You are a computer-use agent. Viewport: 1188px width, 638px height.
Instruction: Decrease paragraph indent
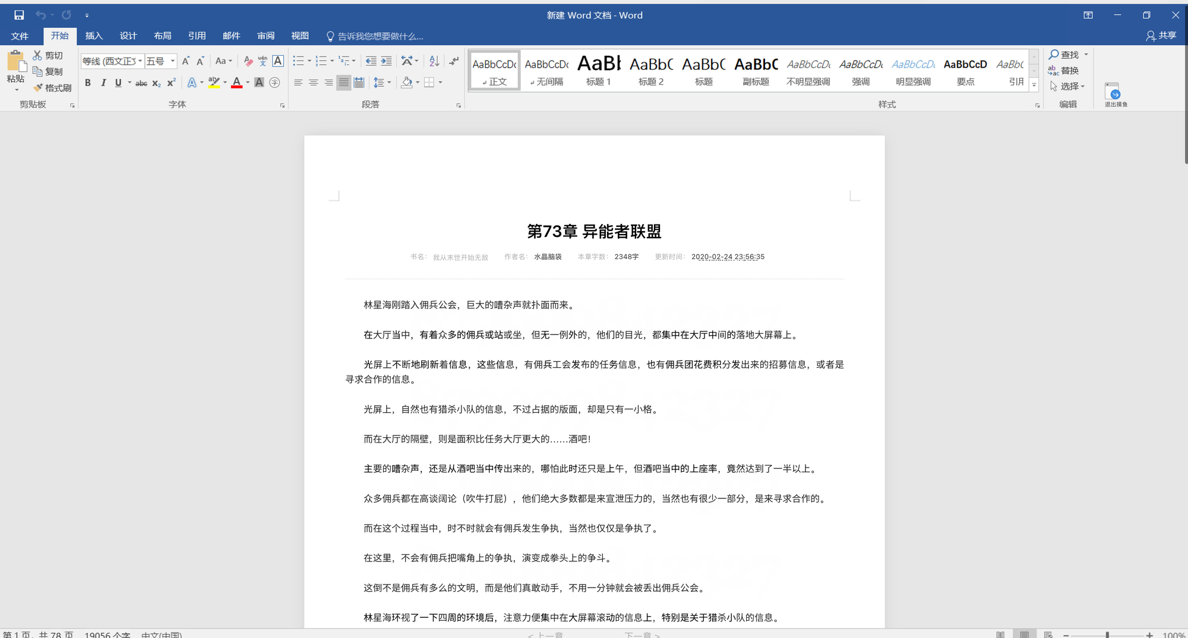[371, 61]
